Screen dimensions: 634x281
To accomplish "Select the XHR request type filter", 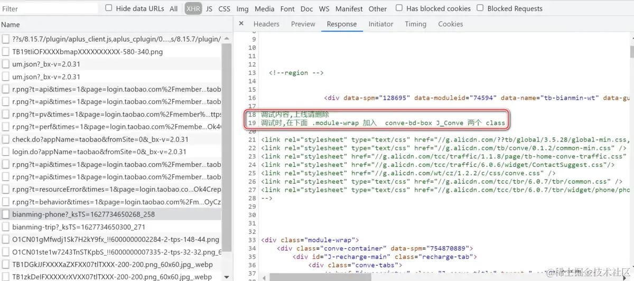I will pyautogui.click(x=193, y=8).
